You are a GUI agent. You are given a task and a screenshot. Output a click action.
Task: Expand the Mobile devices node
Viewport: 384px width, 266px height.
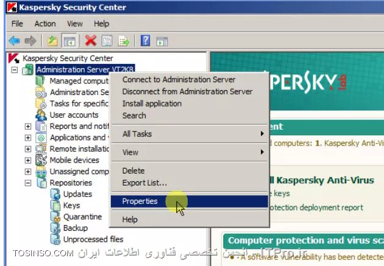(x=28, y=160)
